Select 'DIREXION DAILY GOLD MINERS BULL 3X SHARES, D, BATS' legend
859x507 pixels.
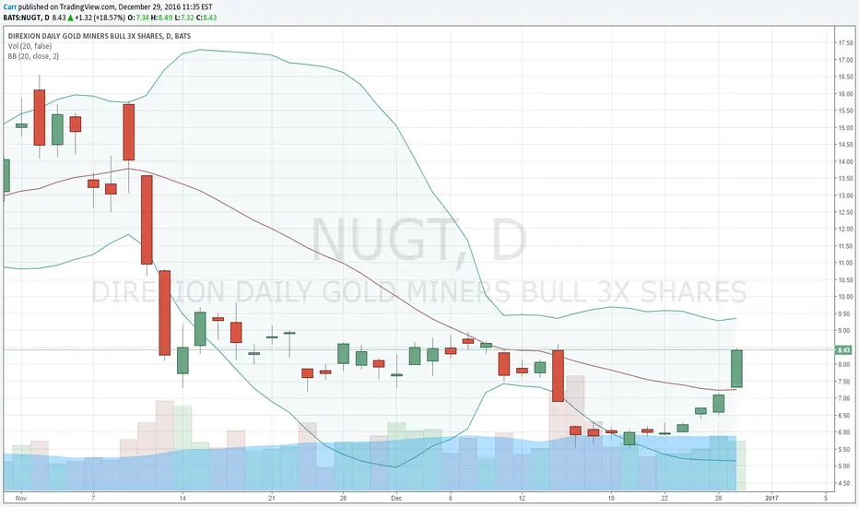(x=100, y=36)
